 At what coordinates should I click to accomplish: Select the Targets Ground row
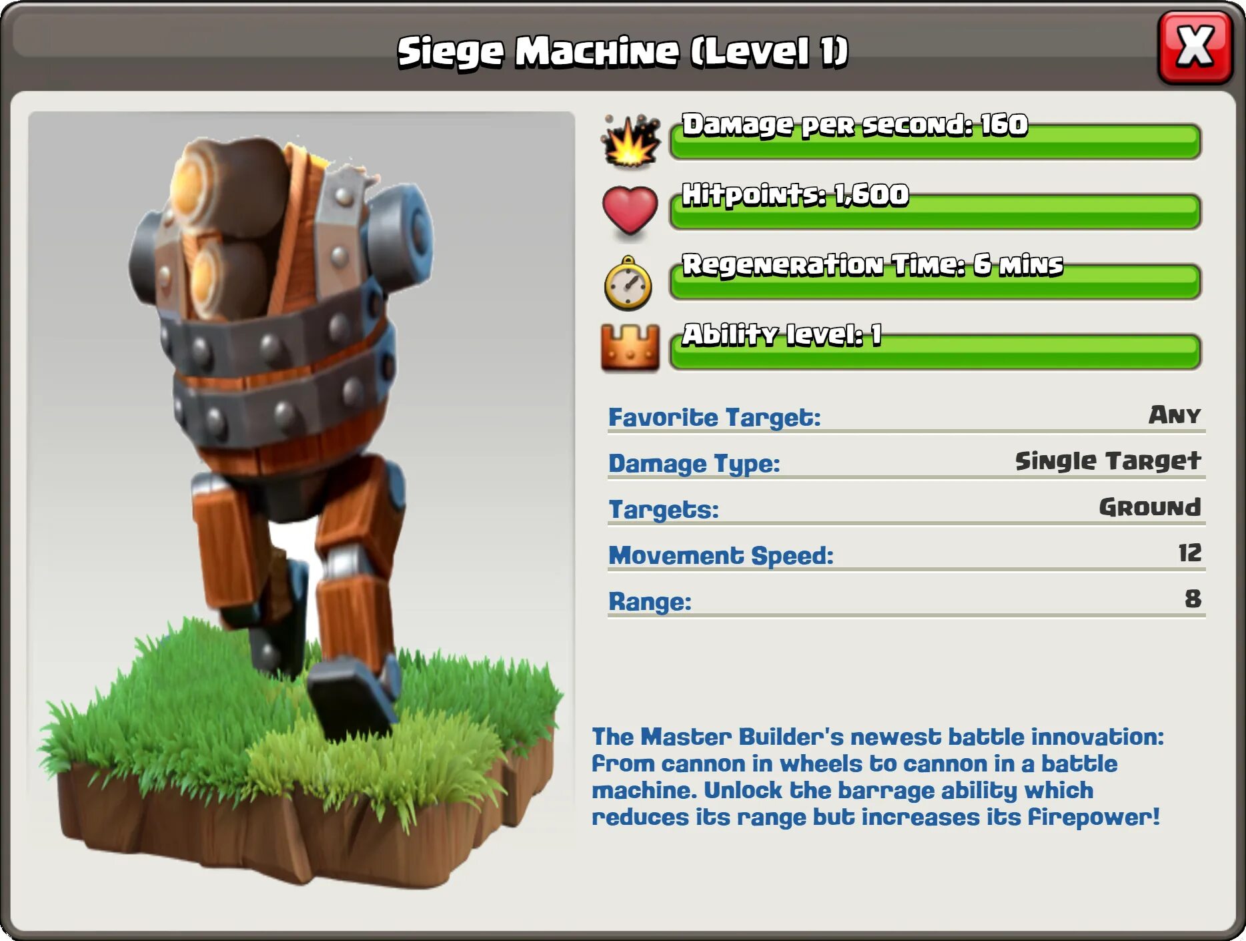coord(906,509)
